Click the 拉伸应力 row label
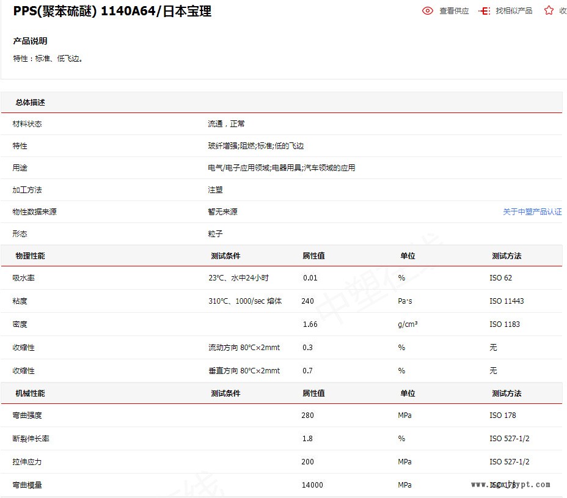 pos(27,462)
